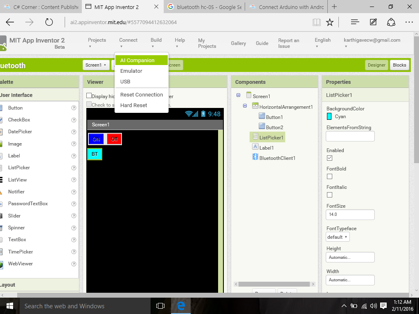Click the Report an Issue link

pyautogui.click(x=288, y=43)
